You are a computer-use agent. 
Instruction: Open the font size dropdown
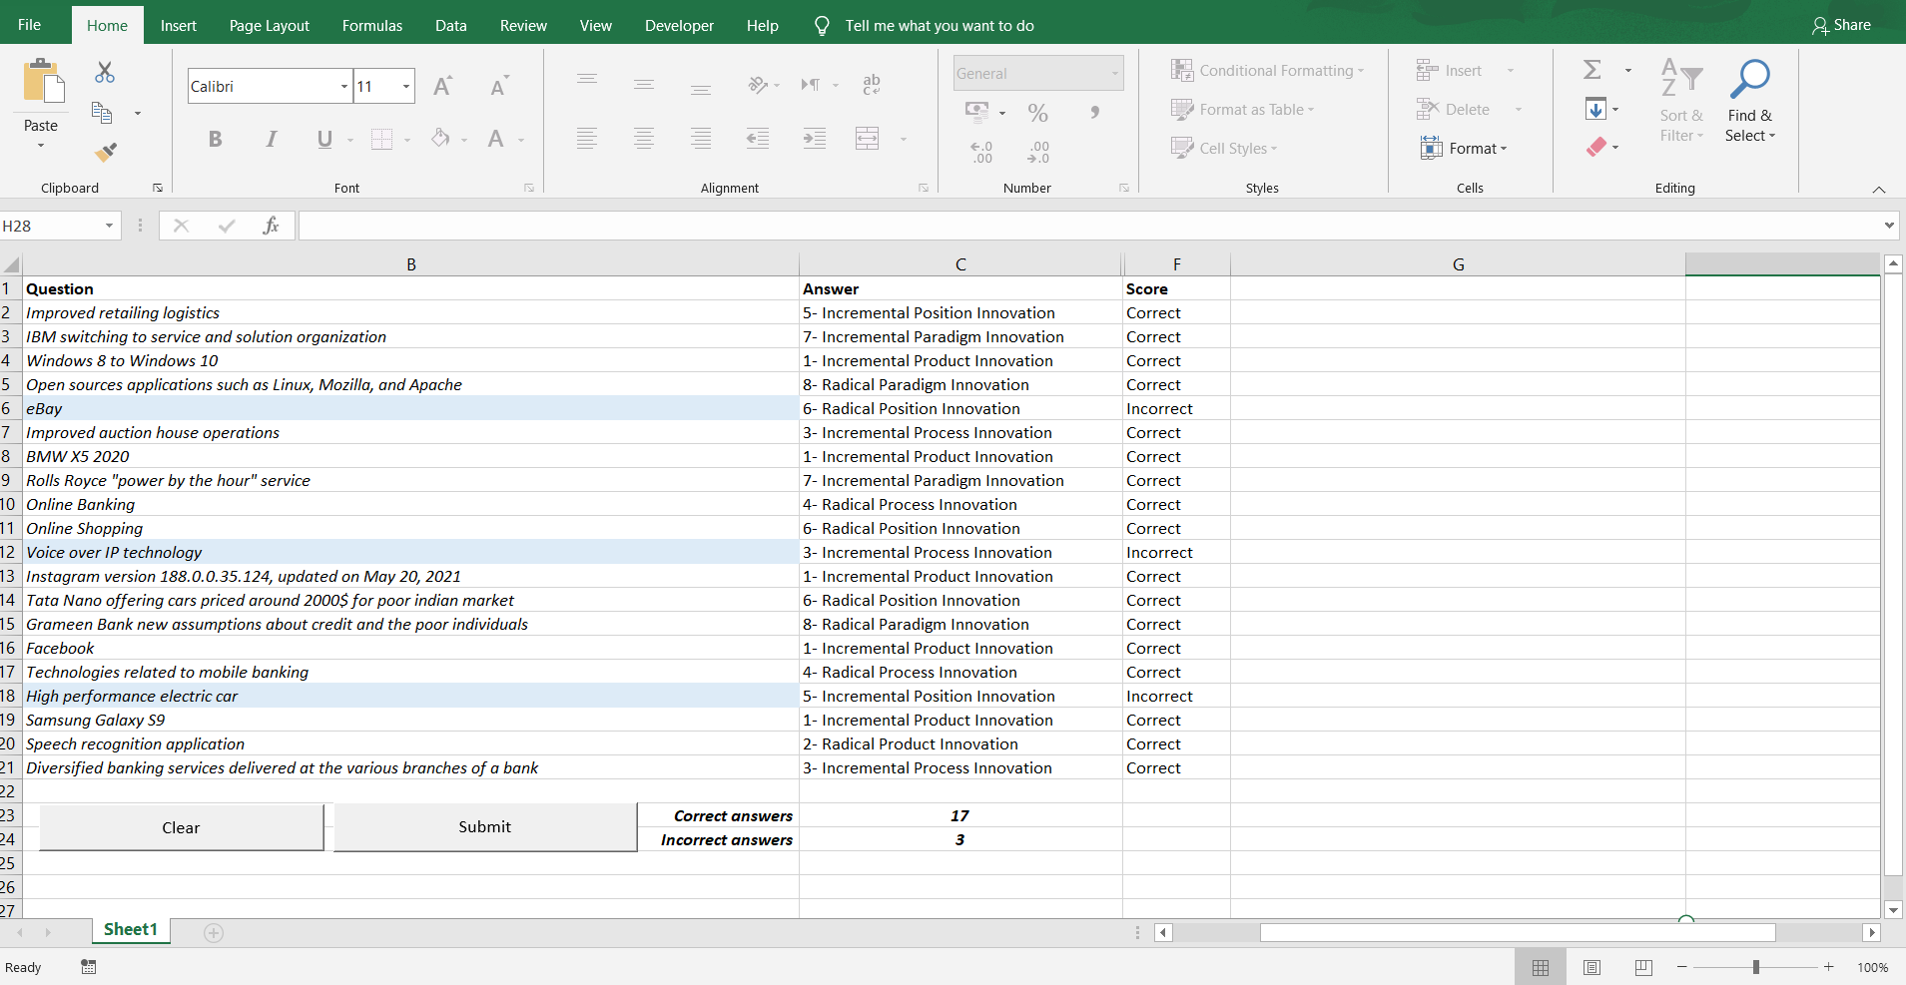click(404, 86)
